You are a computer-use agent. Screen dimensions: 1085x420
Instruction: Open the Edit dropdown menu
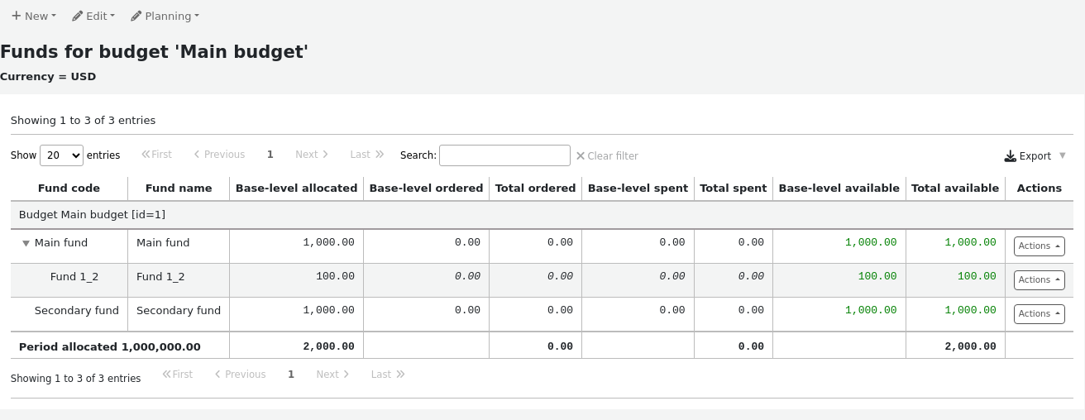(93, 16)
